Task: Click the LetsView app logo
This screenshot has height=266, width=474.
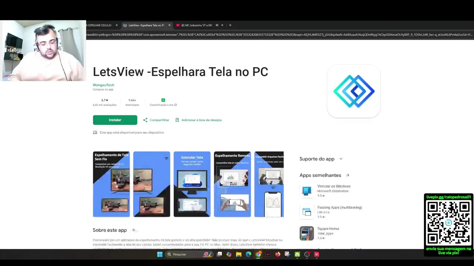Action: [354, 91]
